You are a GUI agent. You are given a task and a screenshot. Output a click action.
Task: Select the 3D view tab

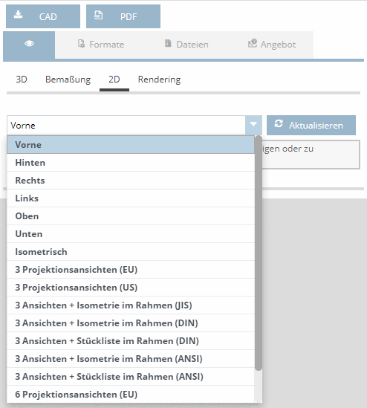click(x=22, y=80)
